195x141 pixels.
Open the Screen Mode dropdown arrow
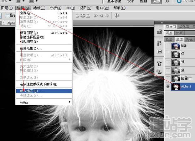(36, 1)
